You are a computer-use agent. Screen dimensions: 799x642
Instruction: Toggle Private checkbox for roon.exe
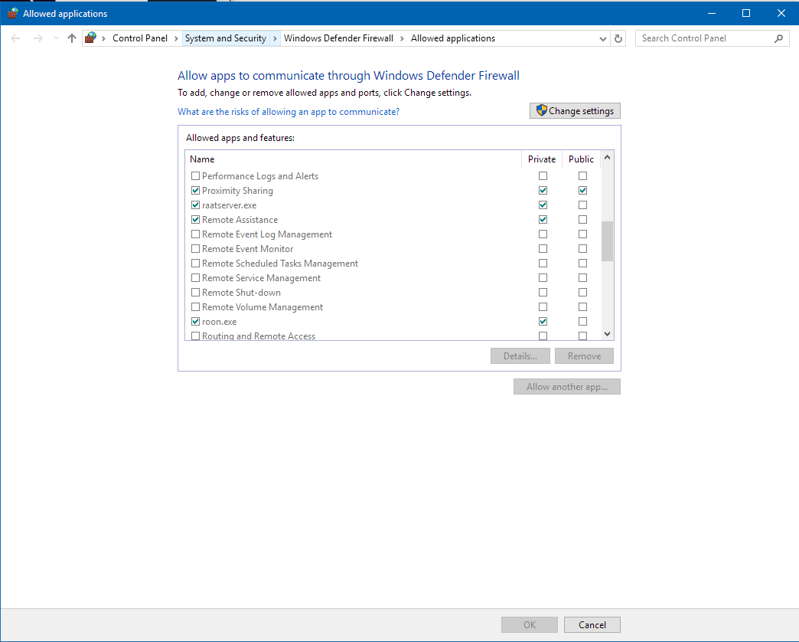coord(543,321)
